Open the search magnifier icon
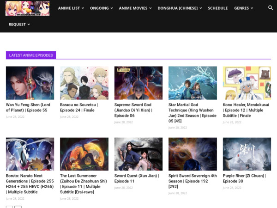 coord(271,8)
